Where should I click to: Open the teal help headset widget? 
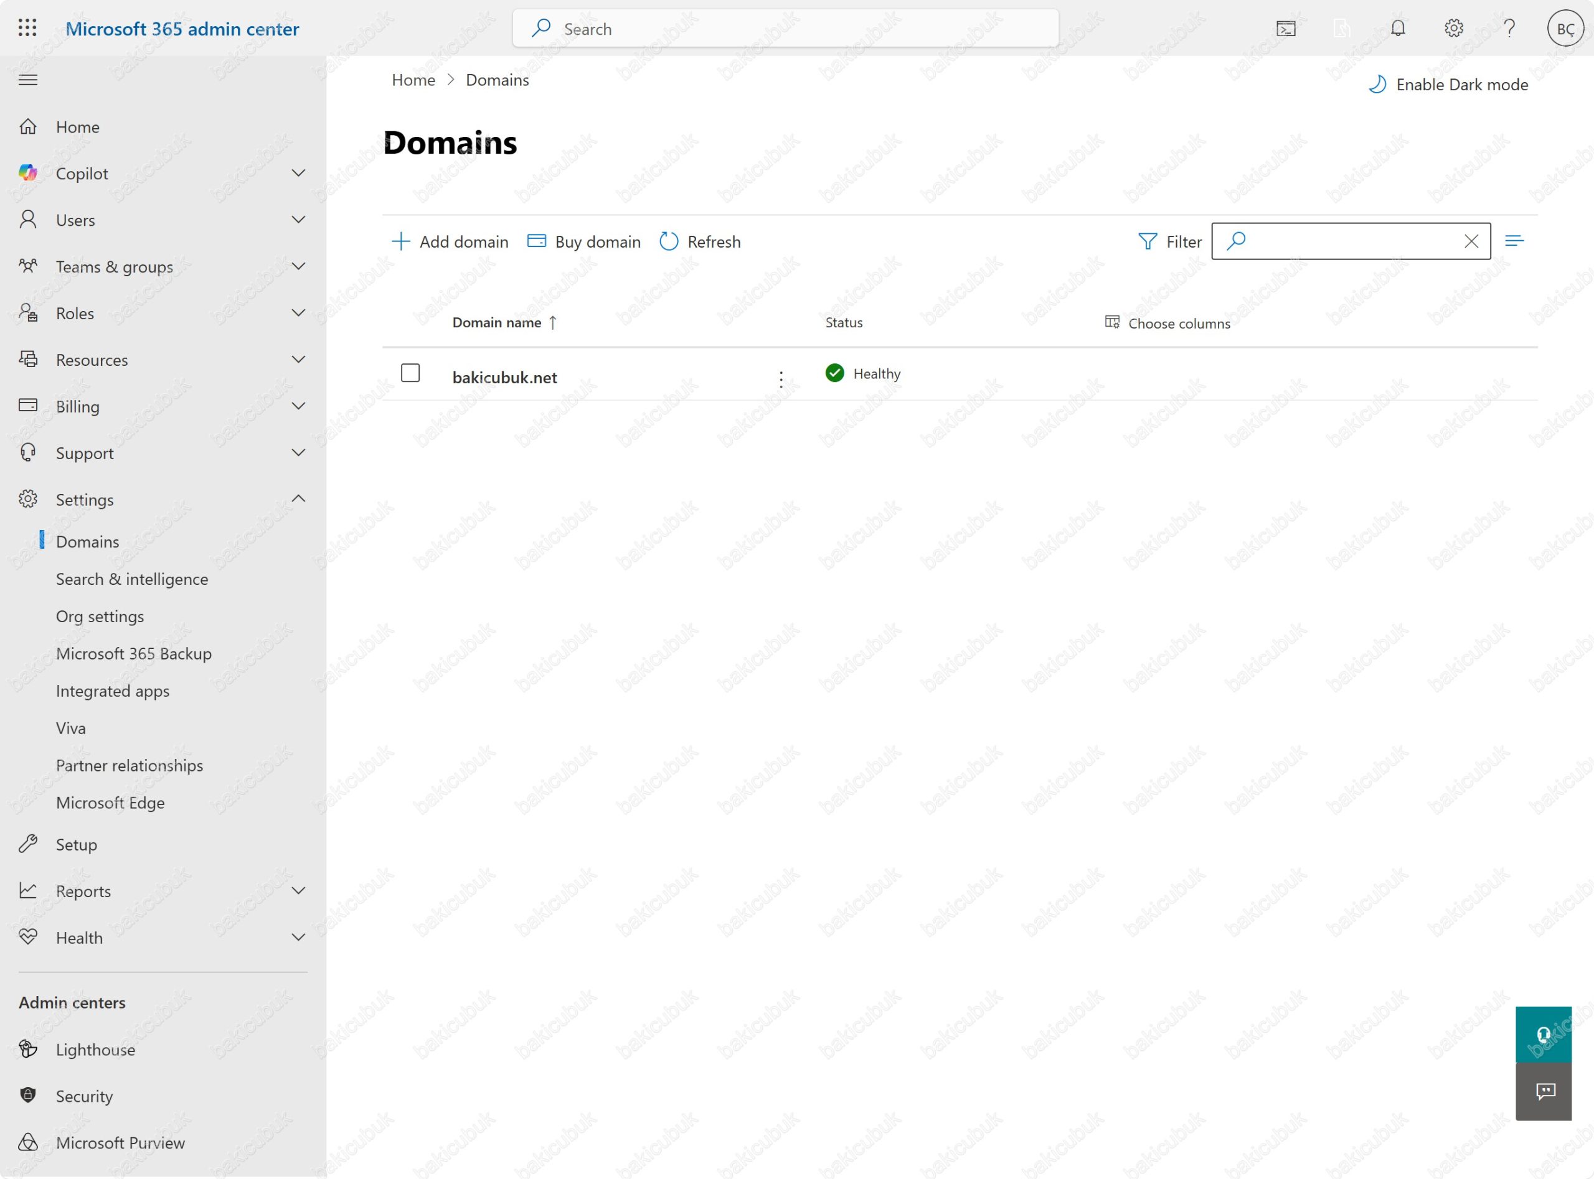[1544, 1034]
